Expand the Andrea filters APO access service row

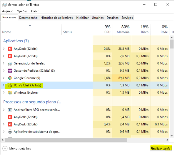pyautogui.click(x=4, y=110)
